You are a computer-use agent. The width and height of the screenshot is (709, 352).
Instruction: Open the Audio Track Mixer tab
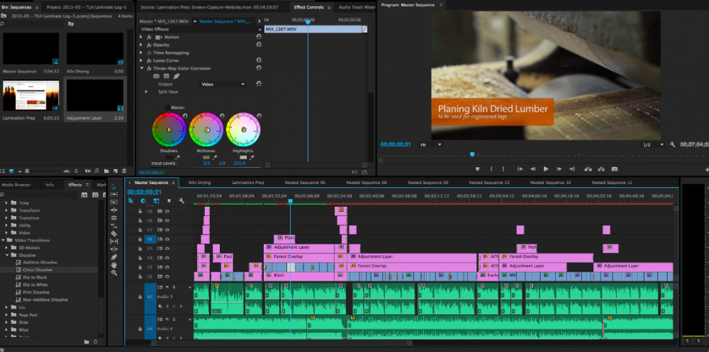(x=356, y=7)
